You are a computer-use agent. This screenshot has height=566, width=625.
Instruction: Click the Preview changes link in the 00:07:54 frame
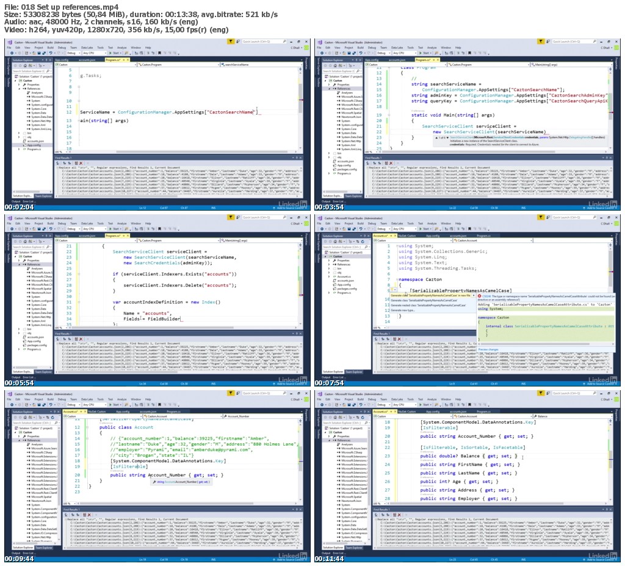click(488, 349)
